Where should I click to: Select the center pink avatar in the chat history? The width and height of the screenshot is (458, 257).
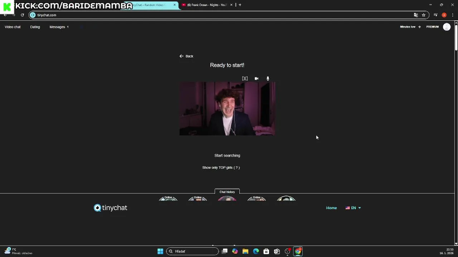[x=227, y=198]
